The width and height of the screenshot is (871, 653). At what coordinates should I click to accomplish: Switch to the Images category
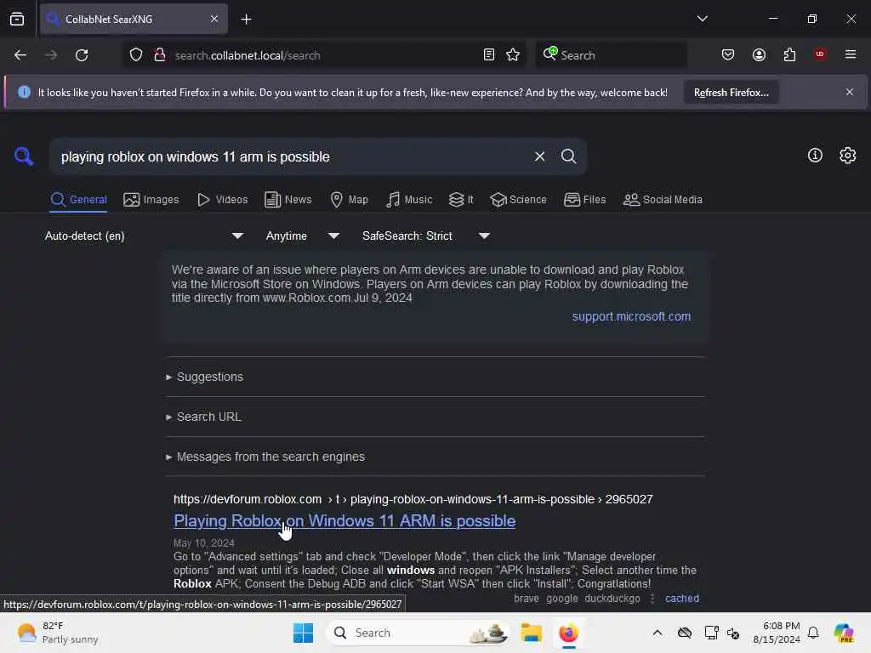151,200
